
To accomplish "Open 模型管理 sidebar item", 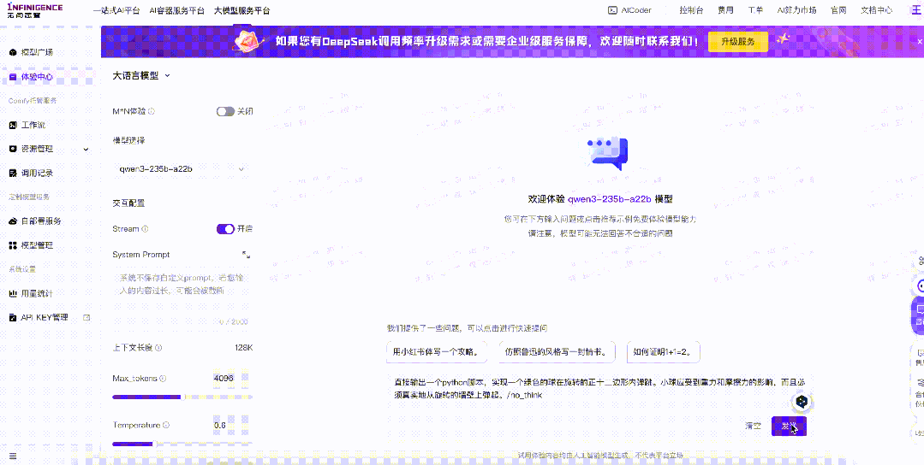I will click(37, 245).
